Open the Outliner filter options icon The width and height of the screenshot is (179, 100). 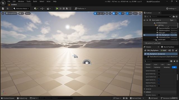146,17
